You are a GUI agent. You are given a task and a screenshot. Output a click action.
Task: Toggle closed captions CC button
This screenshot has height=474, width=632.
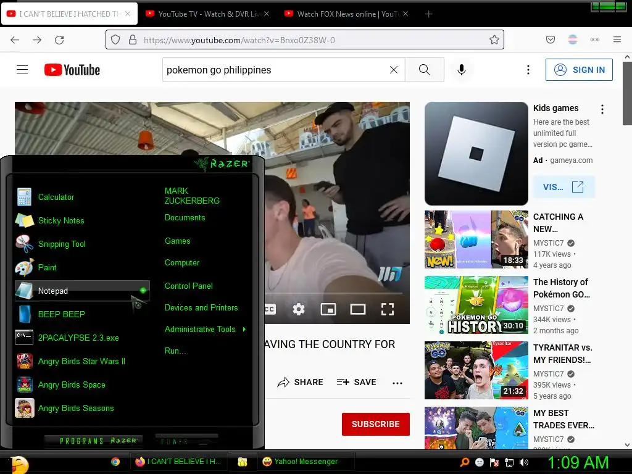(270, 309)
